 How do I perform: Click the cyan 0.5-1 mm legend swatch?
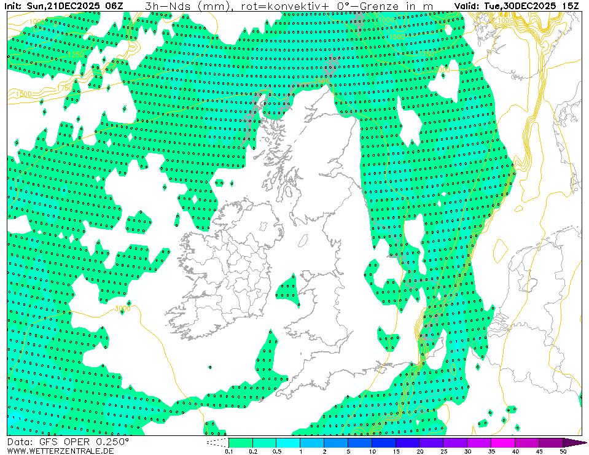288,442
